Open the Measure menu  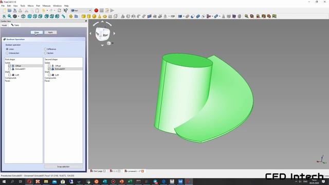tap(46, 6)
